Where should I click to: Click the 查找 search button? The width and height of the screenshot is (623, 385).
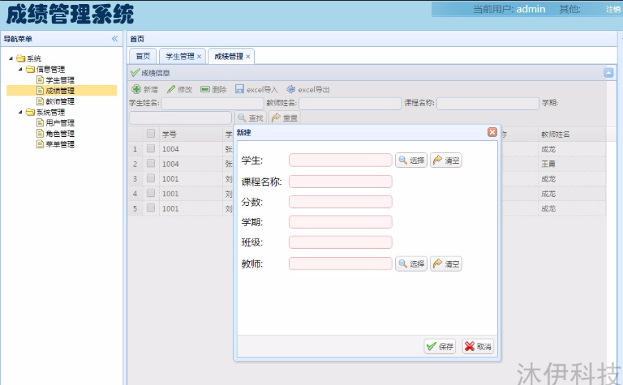coord(251,118)
